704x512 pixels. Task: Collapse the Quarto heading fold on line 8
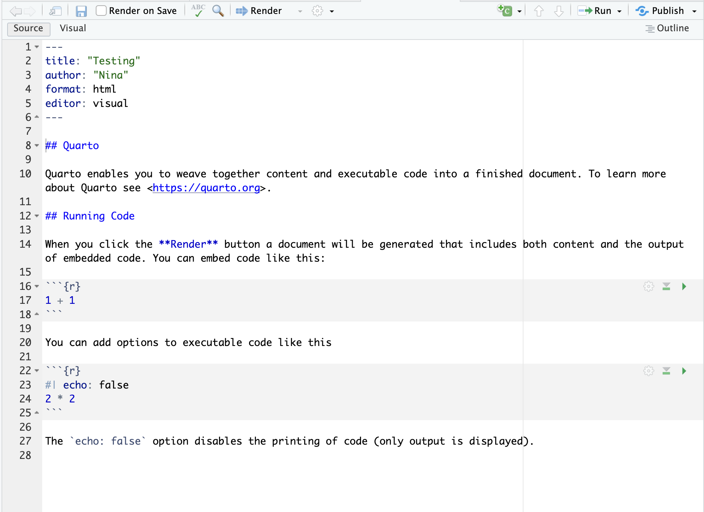[x=37, y=145]
